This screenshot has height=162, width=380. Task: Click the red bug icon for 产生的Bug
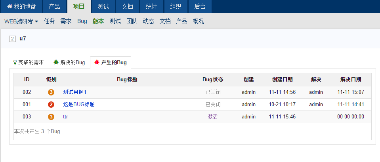97,63
